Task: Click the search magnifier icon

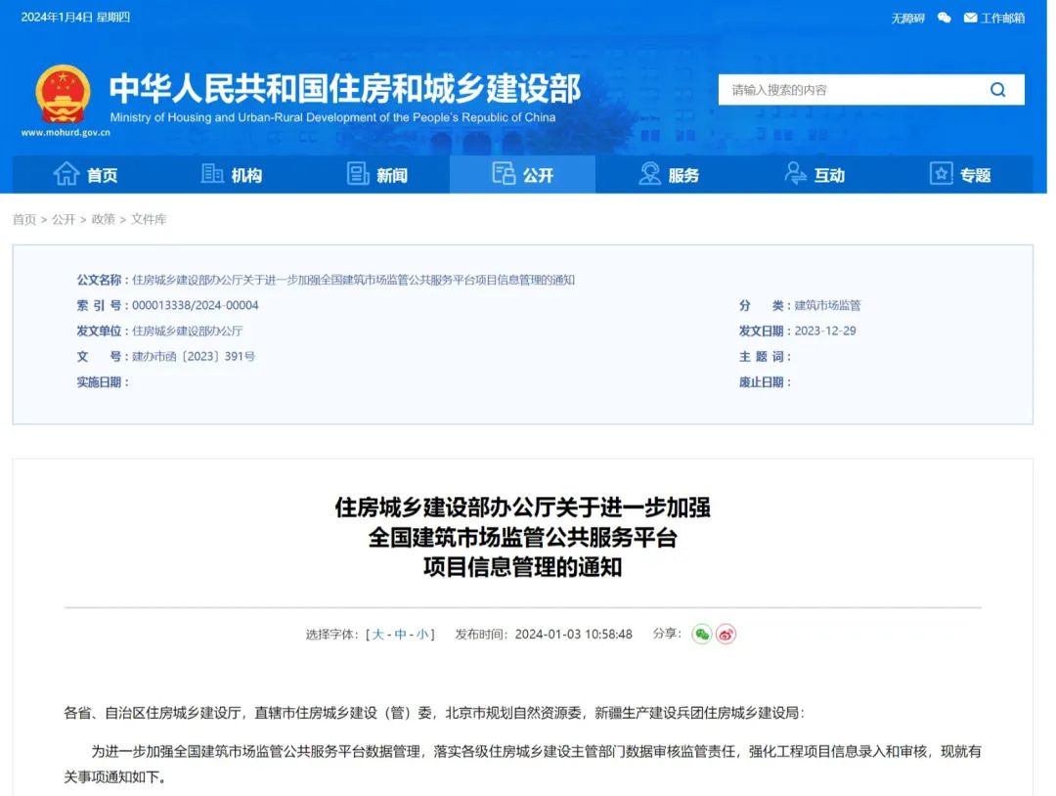Action: 997,90
